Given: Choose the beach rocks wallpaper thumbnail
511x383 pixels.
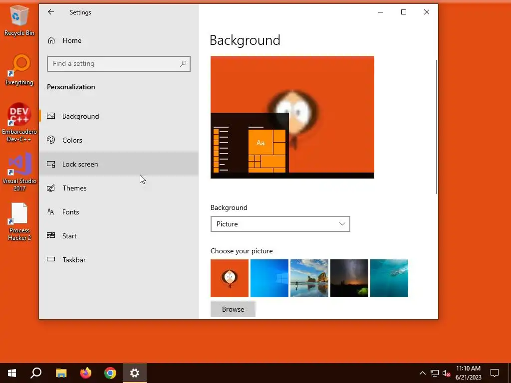Looking at the screenshot, I should 309,278.
